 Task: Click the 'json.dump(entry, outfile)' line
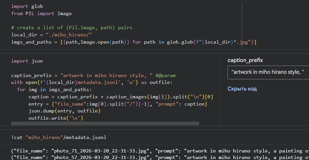coord(65,111)
